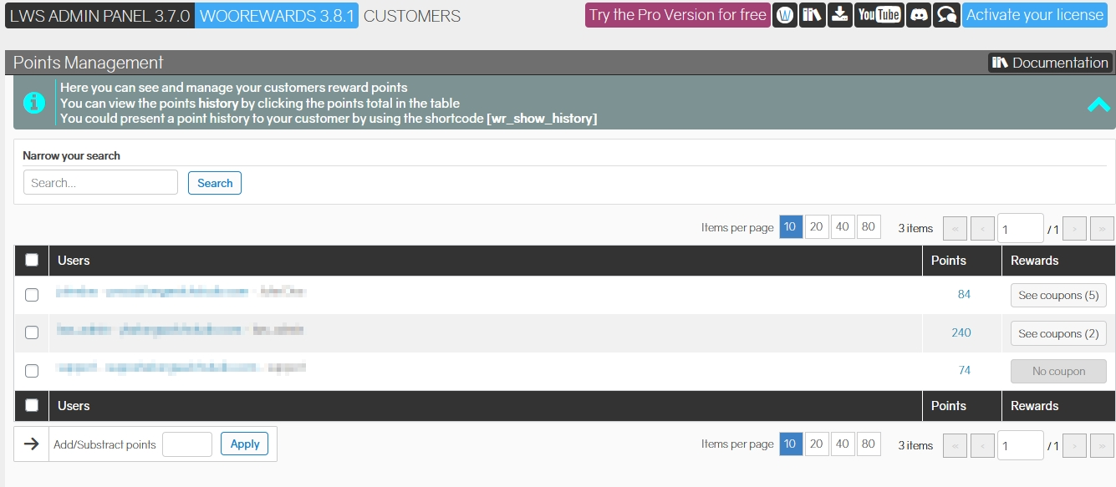Collapse the help banner with the chevron
Viewport: 1116px width, 487px height.
[x=1098, y=104]
